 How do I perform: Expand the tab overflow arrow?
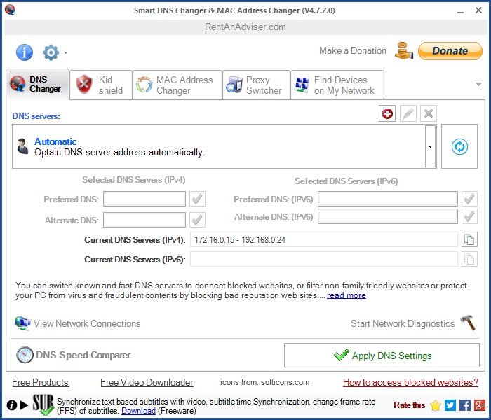[478, 84]
